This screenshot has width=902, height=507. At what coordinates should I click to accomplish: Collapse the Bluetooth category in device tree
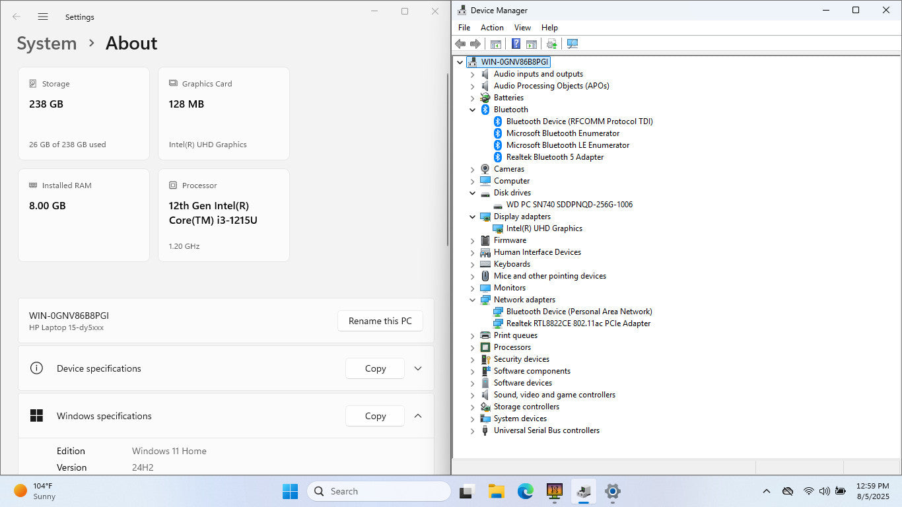coord(472,110)
